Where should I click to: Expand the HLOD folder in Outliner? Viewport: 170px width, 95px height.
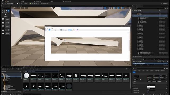pyautogui.click(x=137, y=13)
